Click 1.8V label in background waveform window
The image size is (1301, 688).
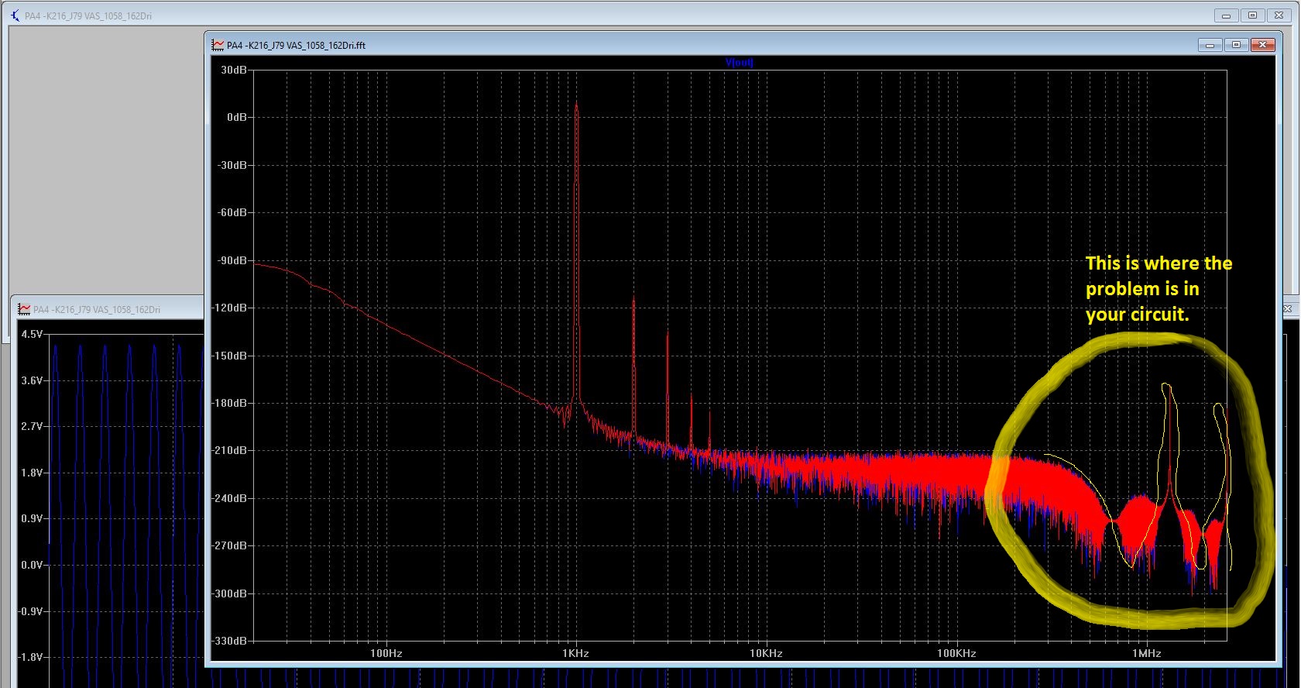tap(32, 473)
